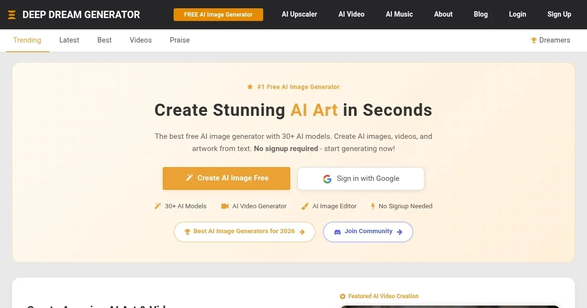Viewport: 587px width, 308px height.
Task: Click the video camera icon
Action: click(x=225, y=206)
